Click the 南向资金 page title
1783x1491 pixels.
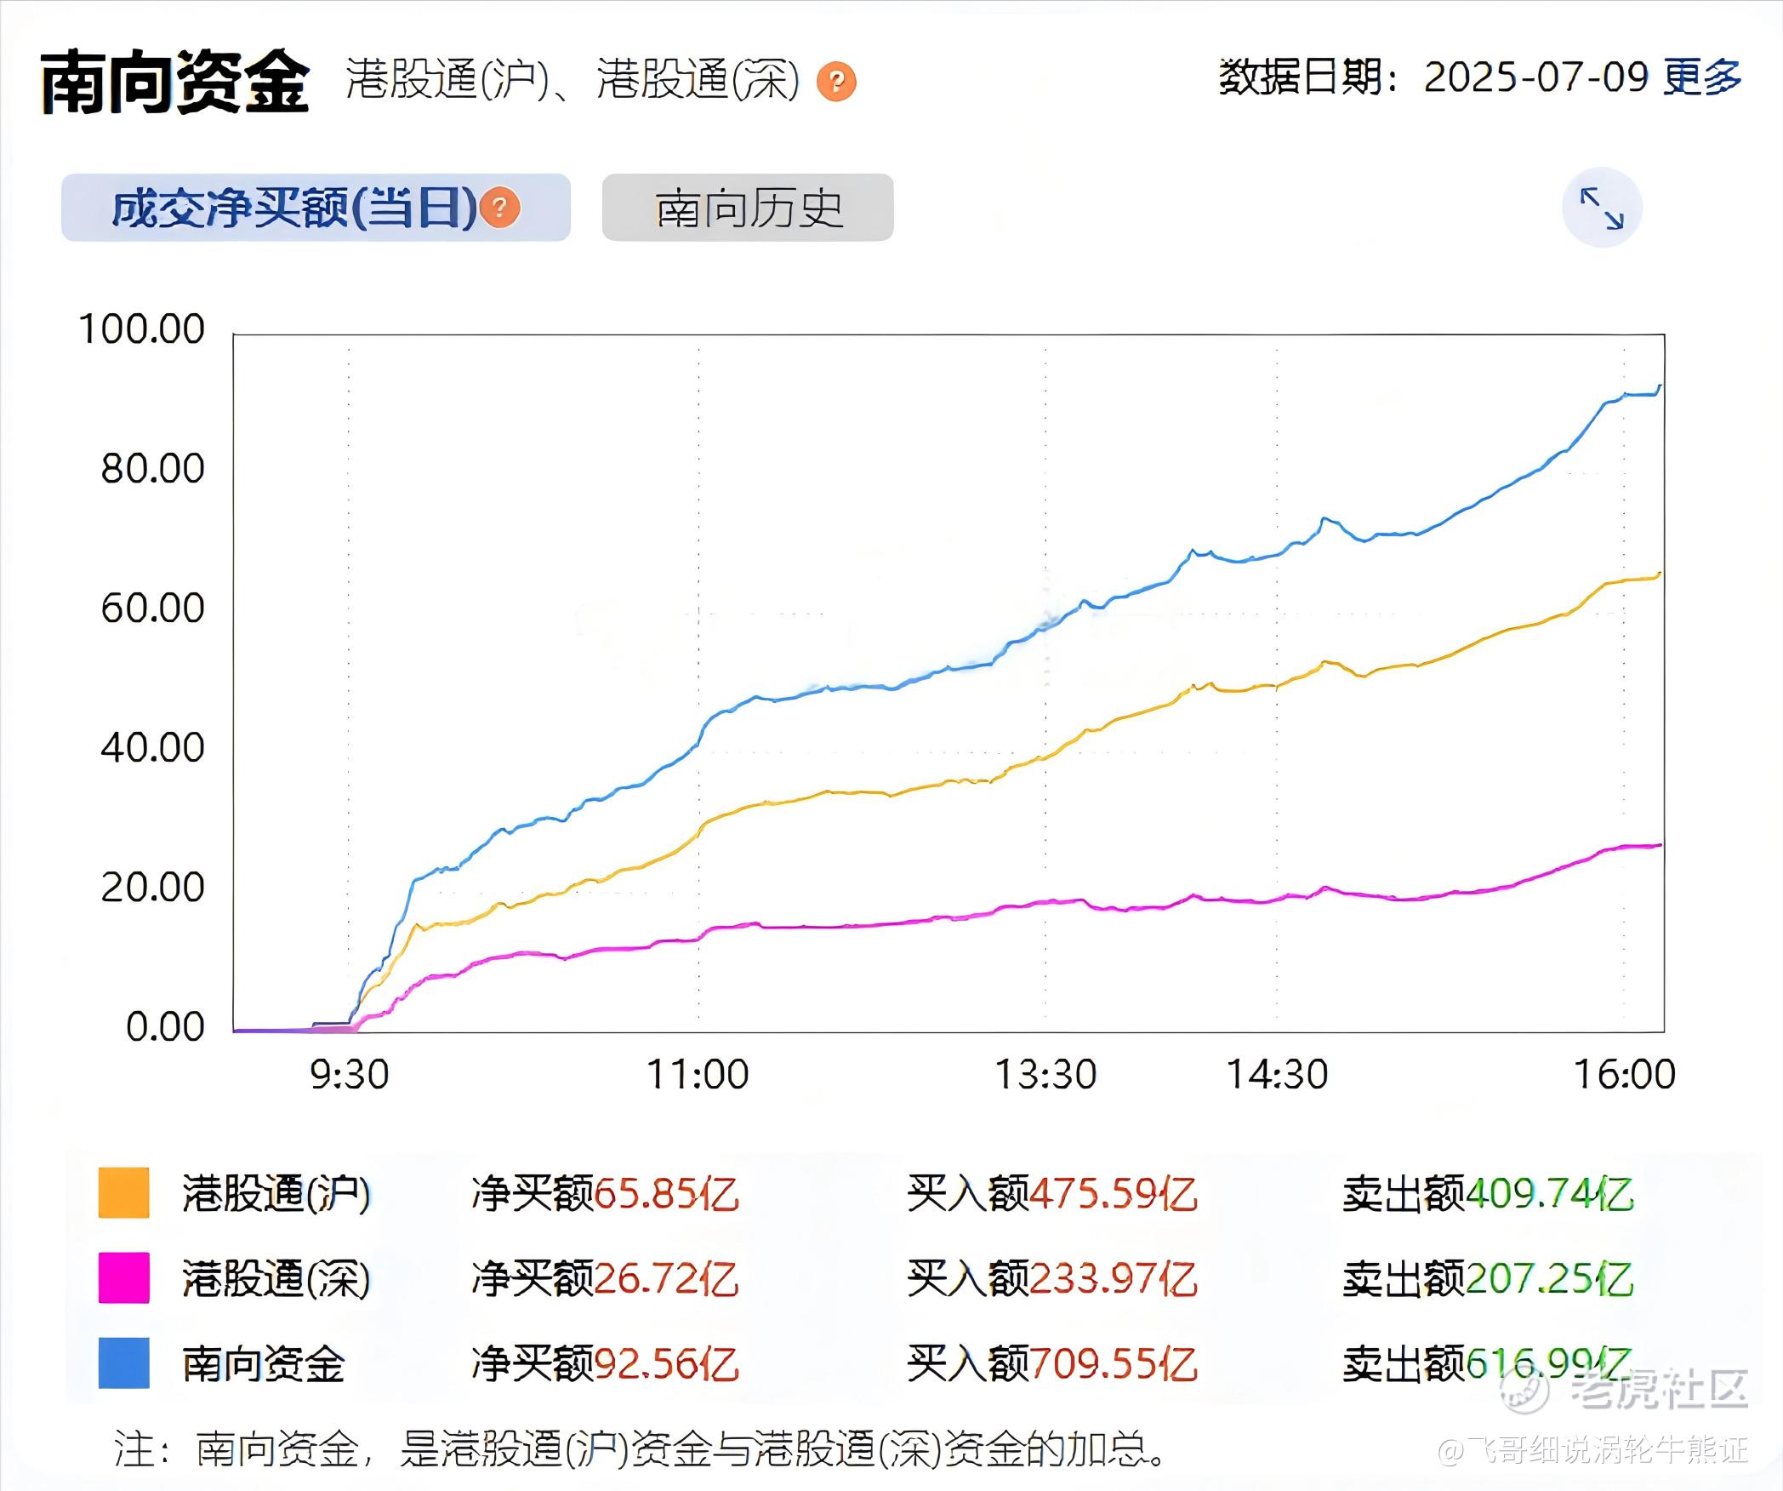[x=174, y=82]
